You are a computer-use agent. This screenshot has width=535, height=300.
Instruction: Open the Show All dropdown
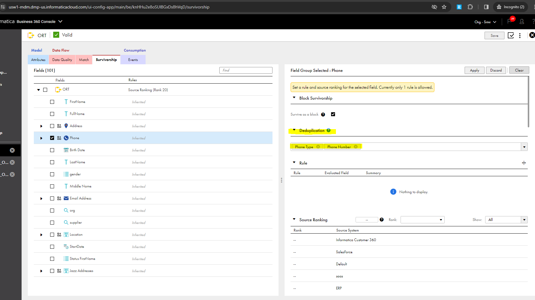506,220
